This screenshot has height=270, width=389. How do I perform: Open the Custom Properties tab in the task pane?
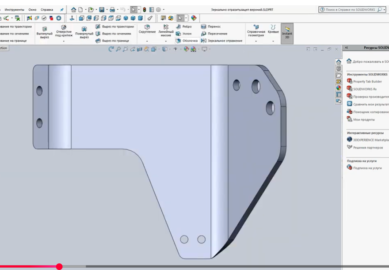pyautogui.click(x=339, y=95)
